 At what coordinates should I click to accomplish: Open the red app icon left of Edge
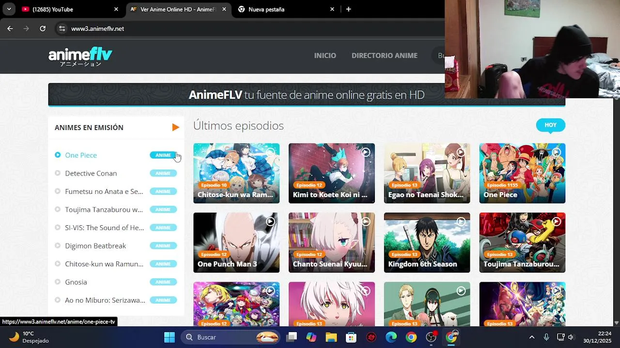[371, 337]
